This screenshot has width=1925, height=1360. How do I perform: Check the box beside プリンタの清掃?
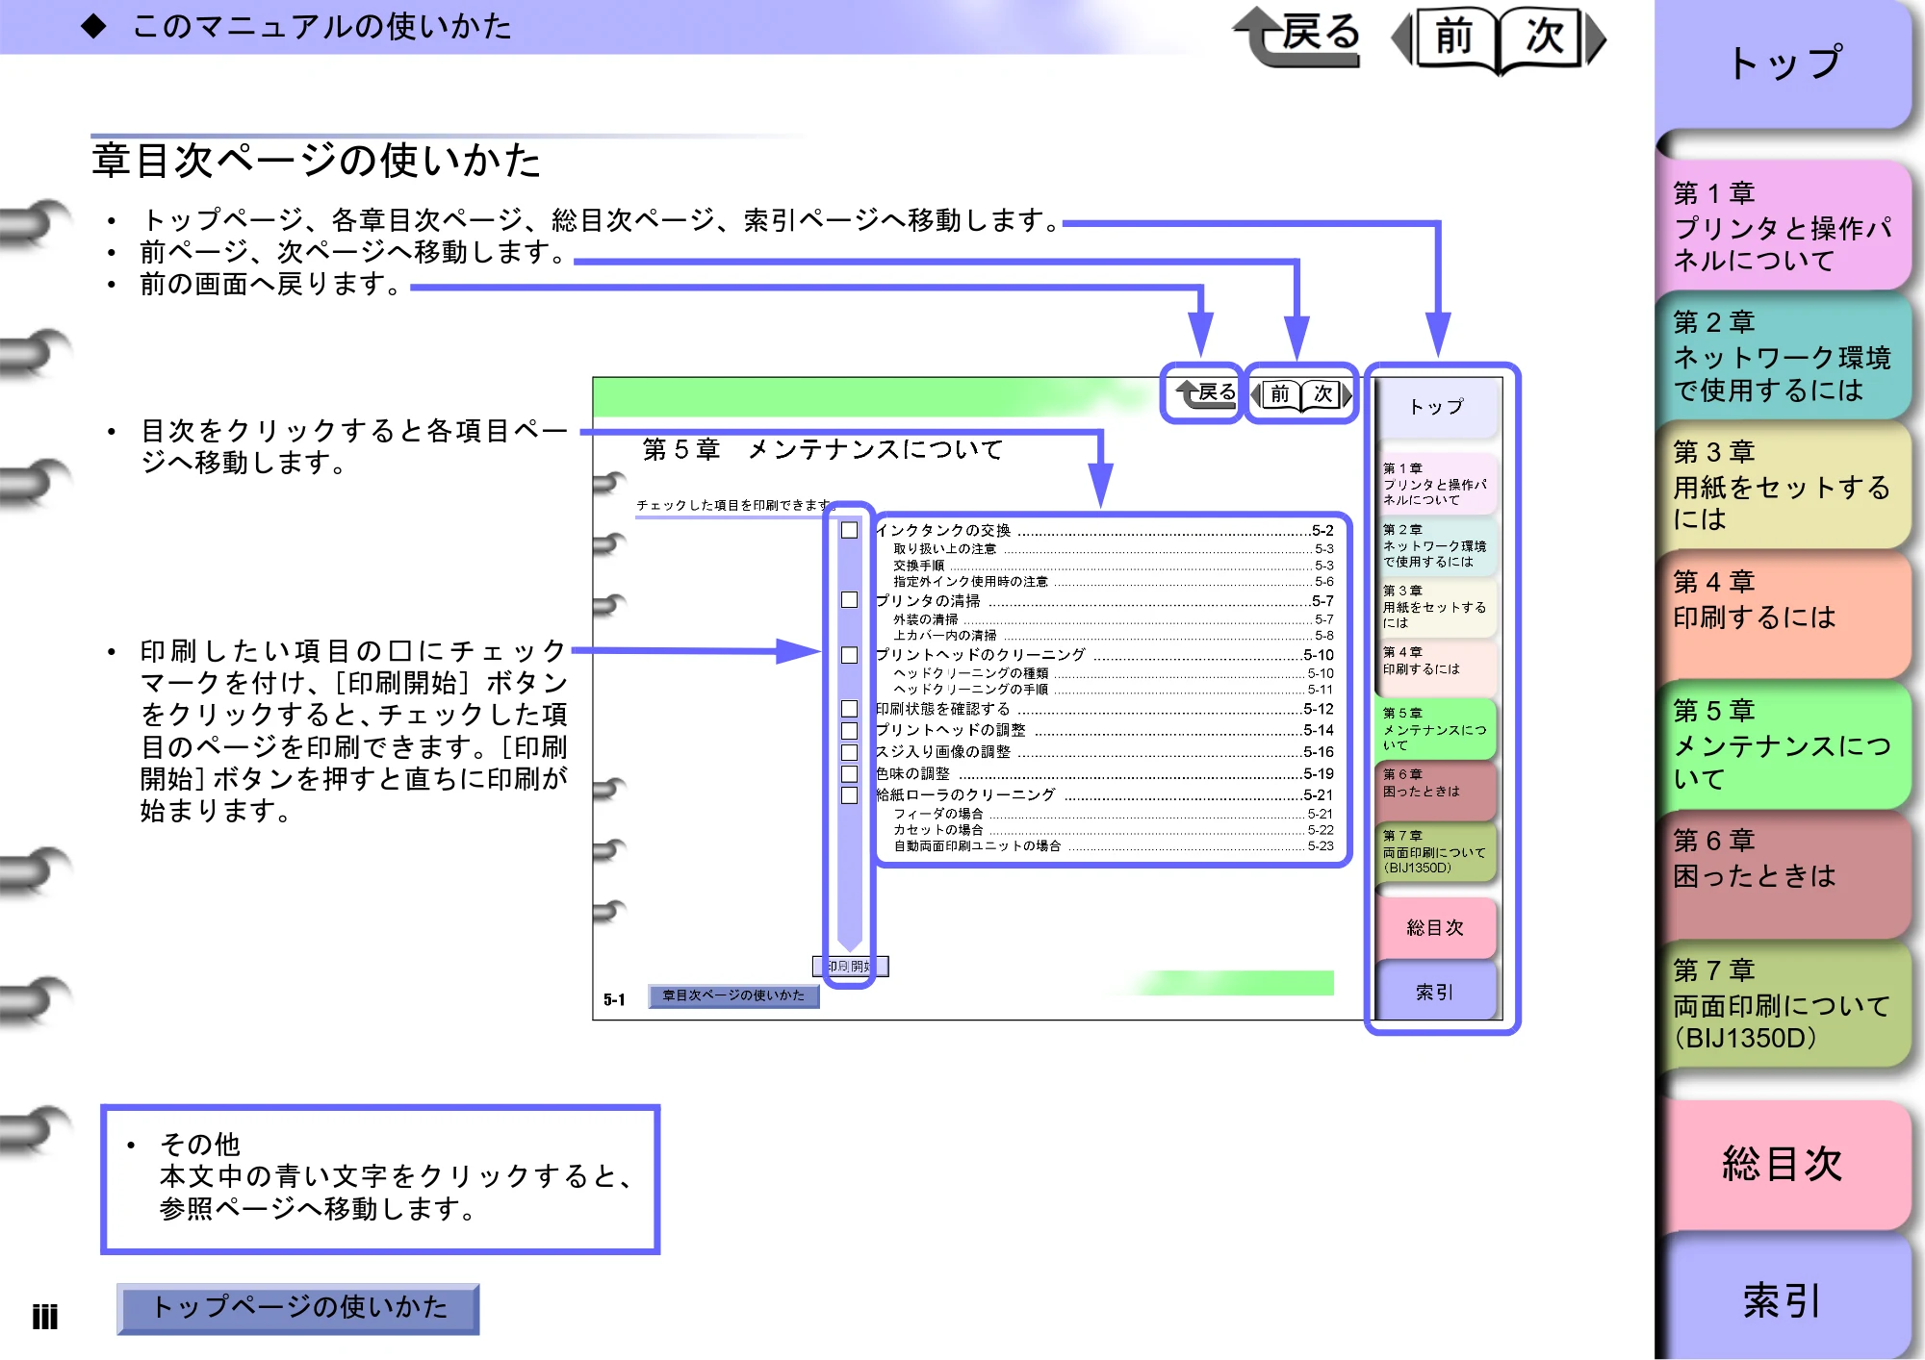click(849, 599)
